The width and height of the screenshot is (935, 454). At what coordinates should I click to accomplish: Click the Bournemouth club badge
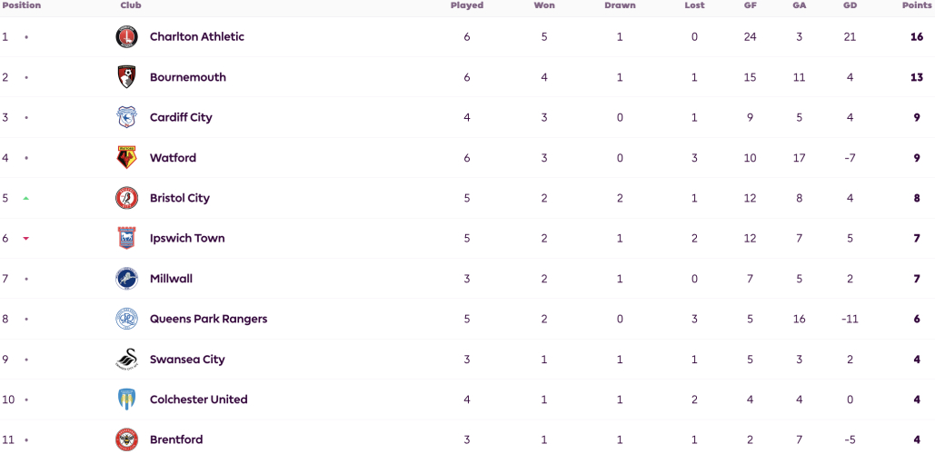[x=126, y=77]
